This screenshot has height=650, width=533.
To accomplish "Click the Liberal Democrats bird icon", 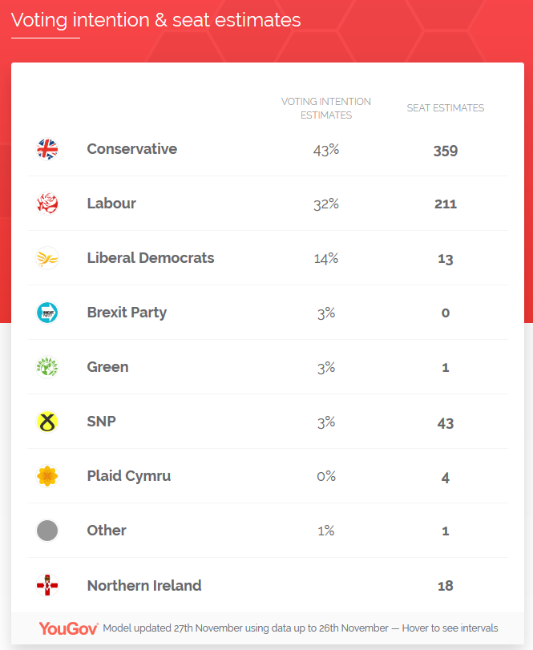I will point(47,258).
